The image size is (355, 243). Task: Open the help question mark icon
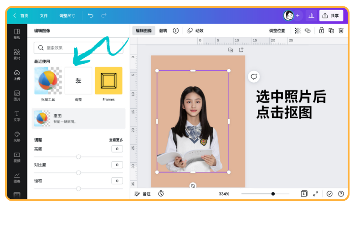tap(341, 194)
